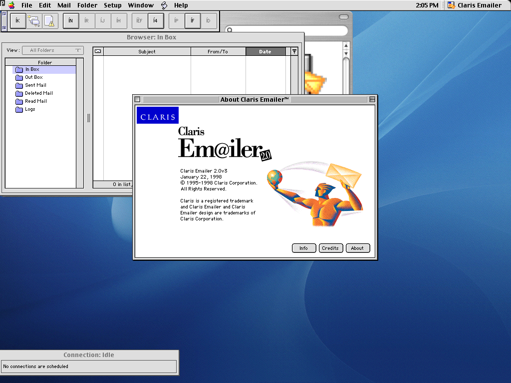The height and width of the screenshot is (383, 511).
Task: Click the ÍD toolbar button
Action: (208, 20)
